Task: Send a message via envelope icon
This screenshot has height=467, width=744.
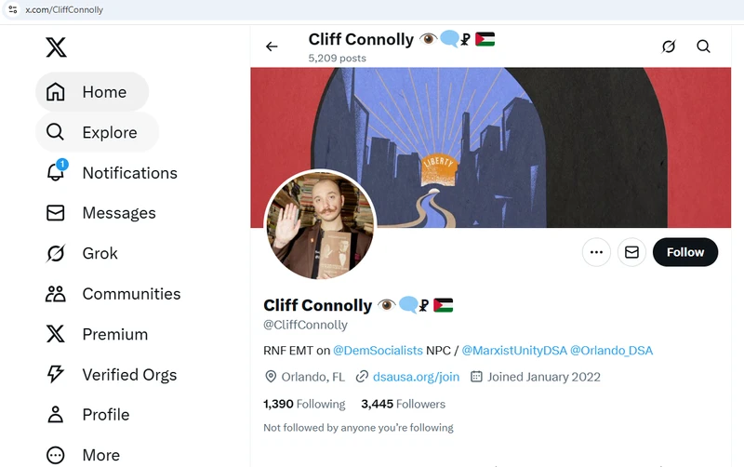Action: [x=631, y=252]
